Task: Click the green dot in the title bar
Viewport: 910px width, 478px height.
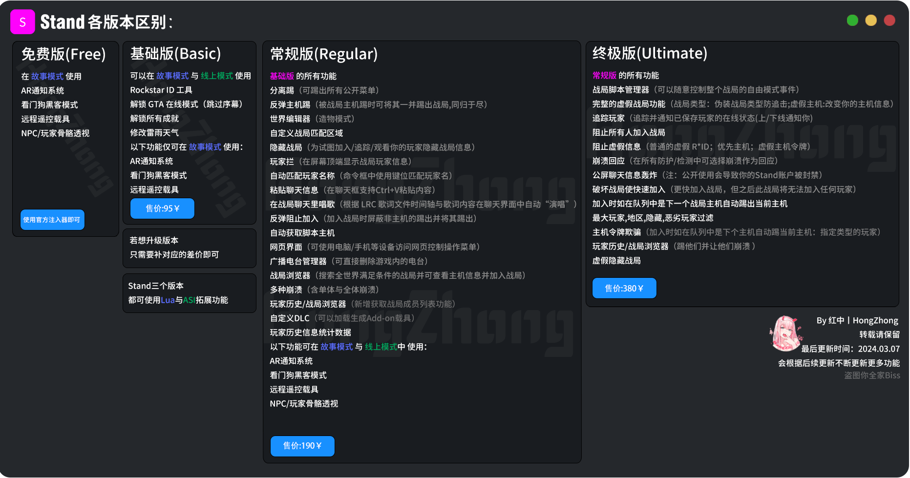Action: coord(852,21)
